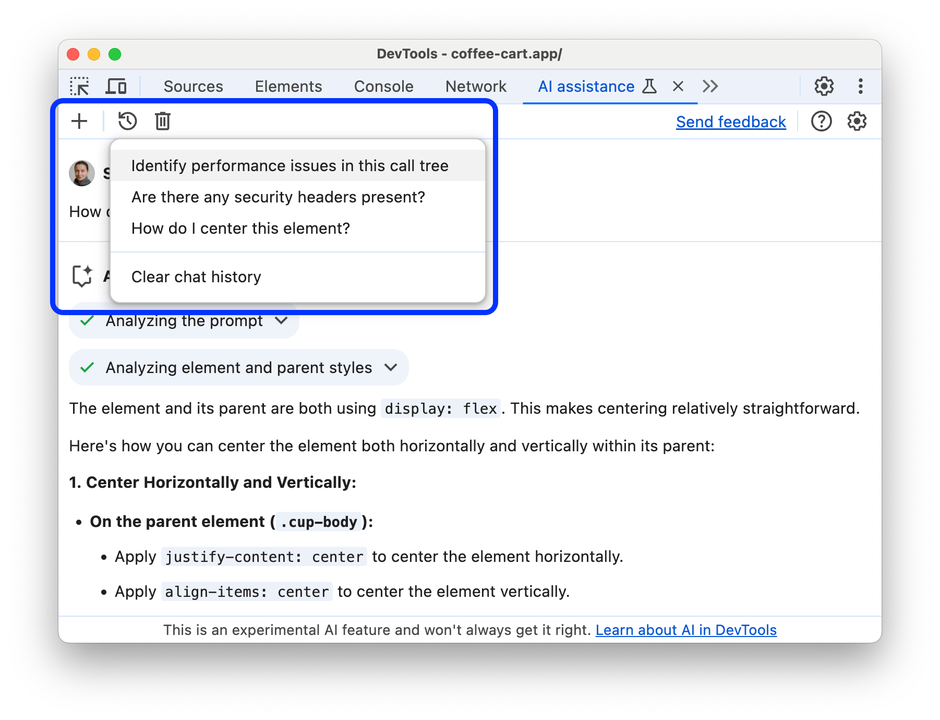Click the user profile avatar
This screenshot has height=720, width=940.
pyautogui.click(x=81, y=172)
